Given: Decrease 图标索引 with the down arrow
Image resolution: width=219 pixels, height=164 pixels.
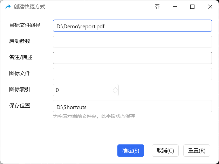Looking at the screenshot, I should coord(115,92).
